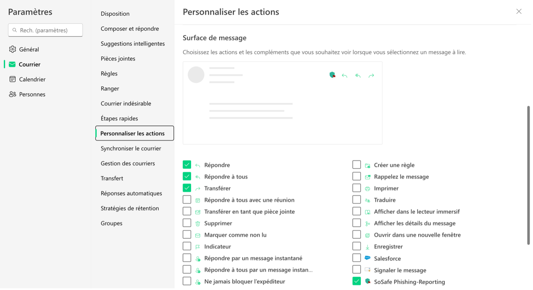The height and width of the screenshot is (290, 533).
Task: Click the reply-all icon in message preview
Action: [358, 76]
